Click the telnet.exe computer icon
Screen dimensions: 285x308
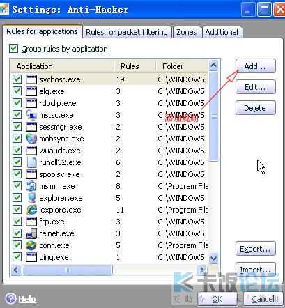click(x=31, y=233)
